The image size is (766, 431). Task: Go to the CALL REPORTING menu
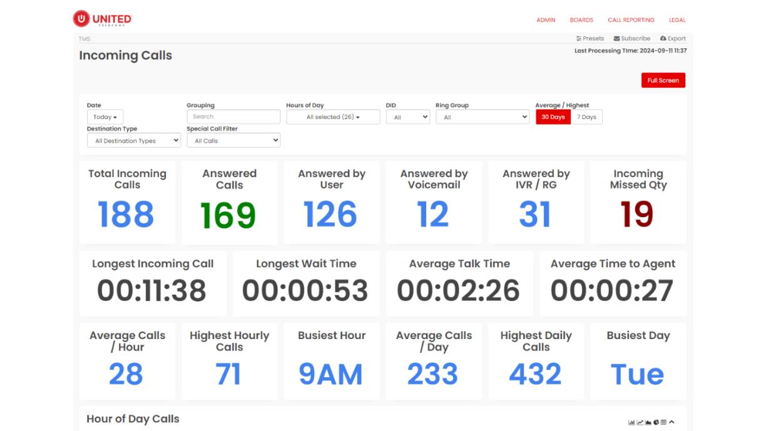(x=630, y=19)
